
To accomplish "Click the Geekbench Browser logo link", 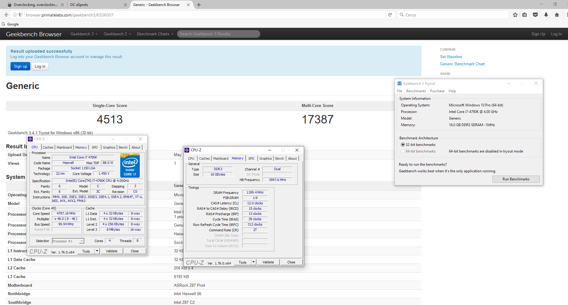I will tap(34, 34).
